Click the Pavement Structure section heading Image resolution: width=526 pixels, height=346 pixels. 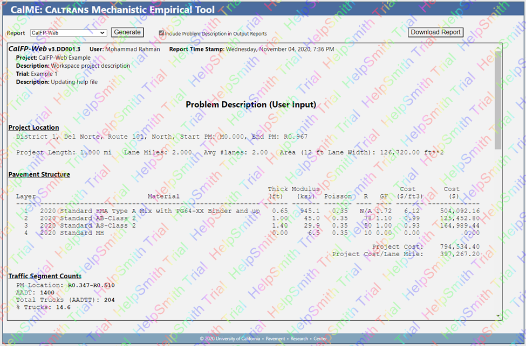(x=39, y=174)
